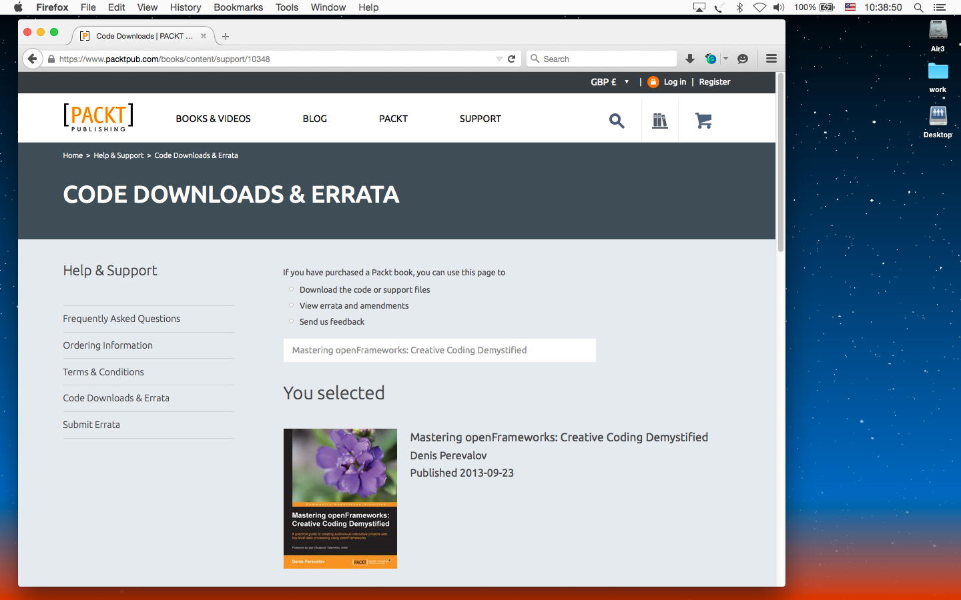Click the Mastering openFrameworks book cover
Viewport: 961px width, 600px height.
tap(340, 499)
